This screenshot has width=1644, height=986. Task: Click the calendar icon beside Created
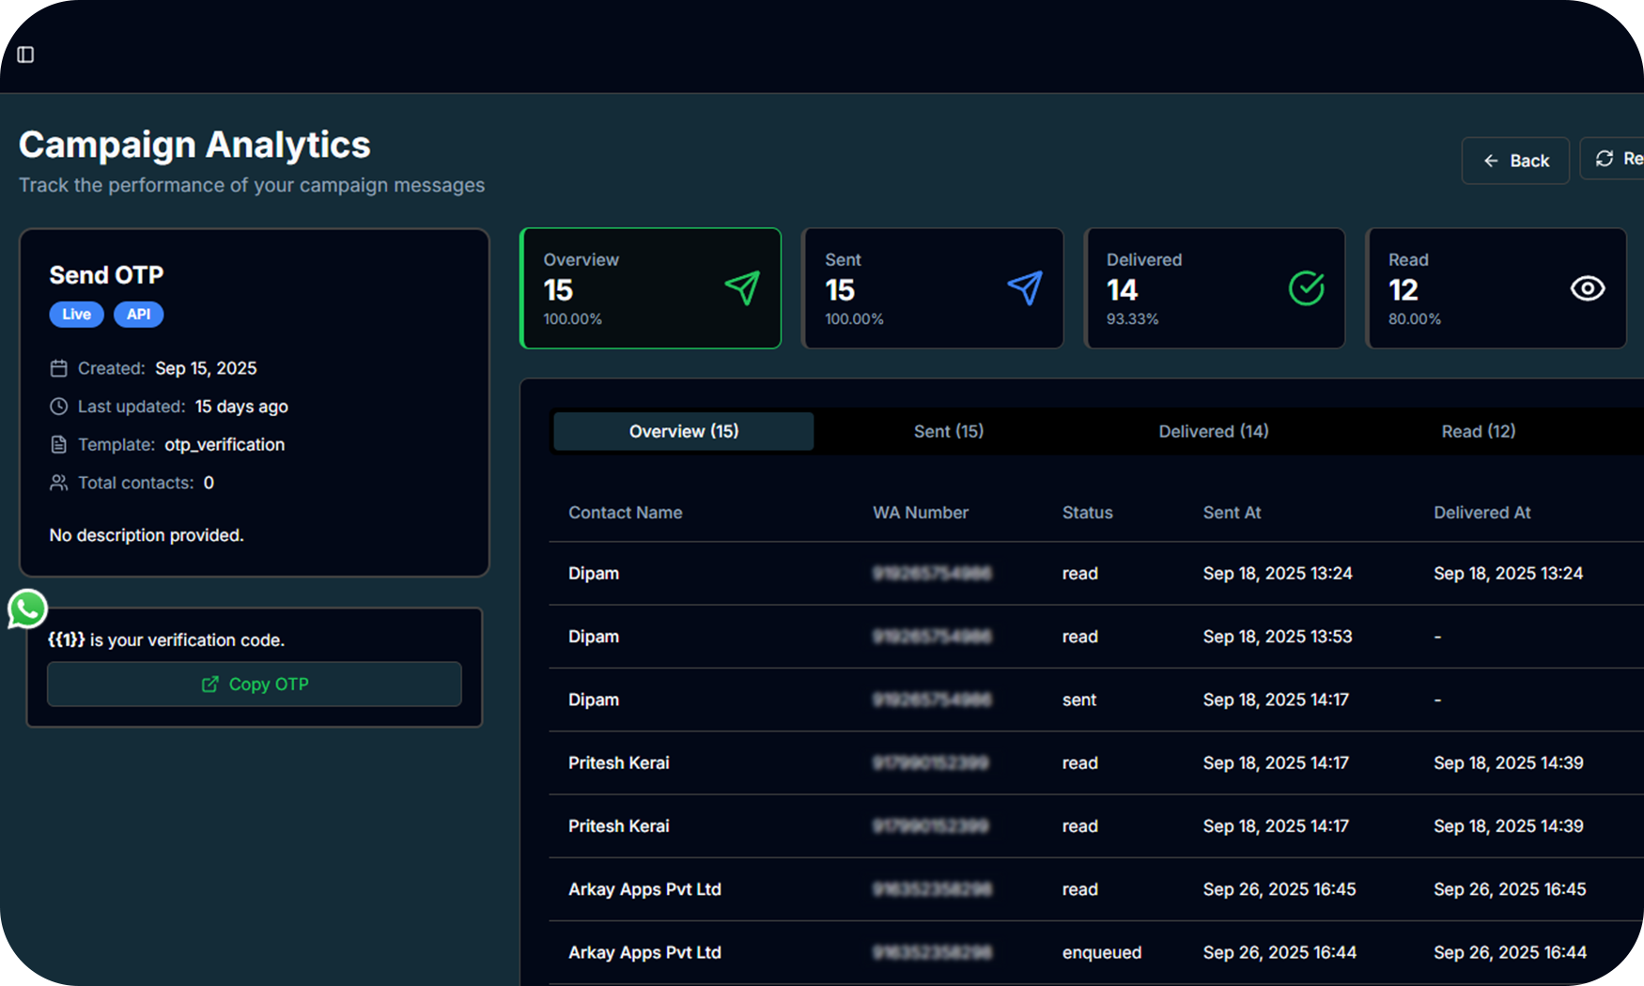58,368
